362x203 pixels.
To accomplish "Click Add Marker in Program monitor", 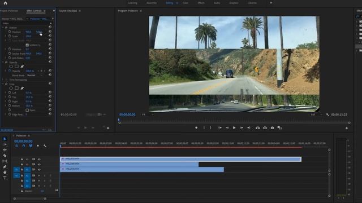I will (x=196, y=128).
